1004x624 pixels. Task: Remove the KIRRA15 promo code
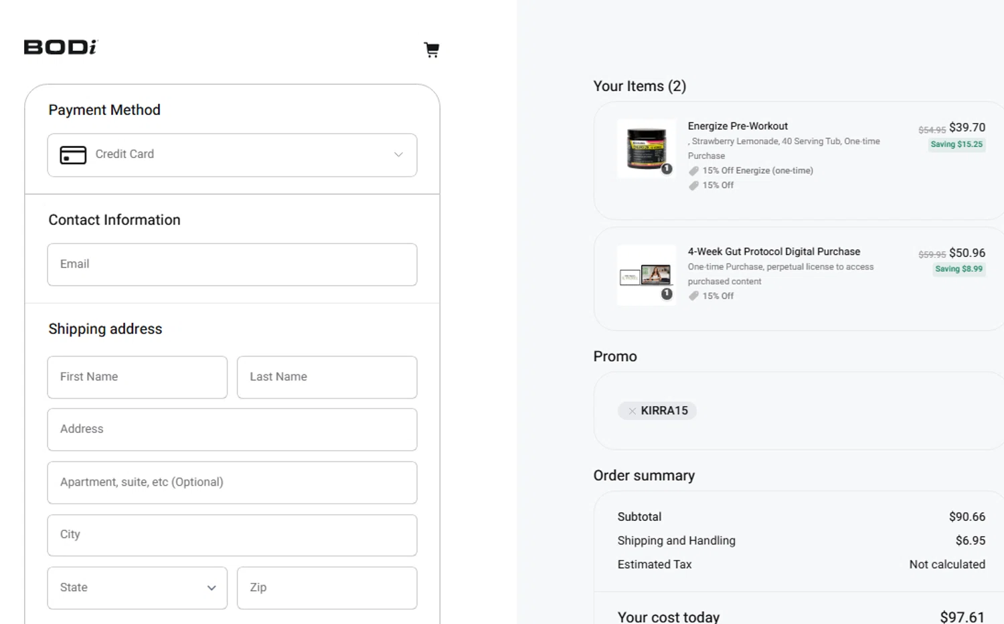632,411
